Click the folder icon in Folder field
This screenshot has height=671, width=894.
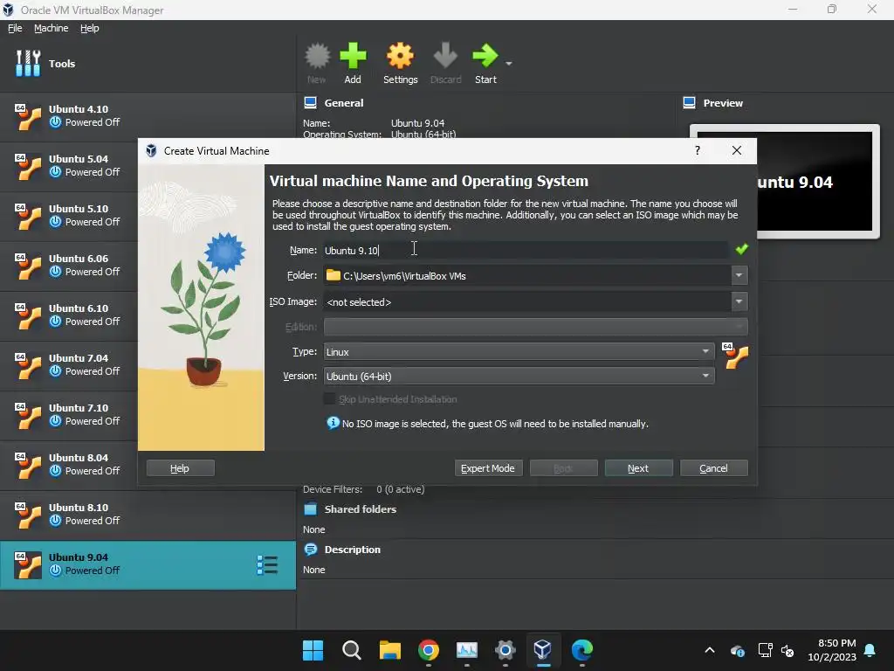[x=333, y=275]
